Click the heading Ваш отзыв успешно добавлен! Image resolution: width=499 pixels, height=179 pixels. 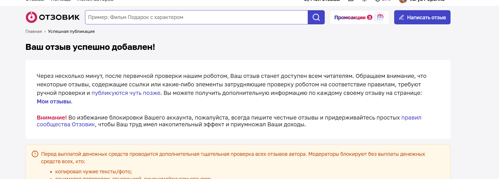click(90, 47)
